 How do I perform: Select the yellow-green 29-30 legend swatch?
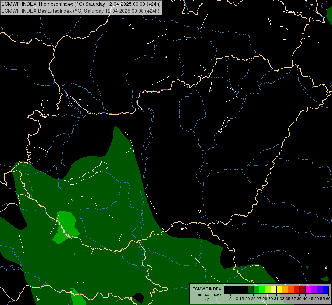tap(268, 290)
